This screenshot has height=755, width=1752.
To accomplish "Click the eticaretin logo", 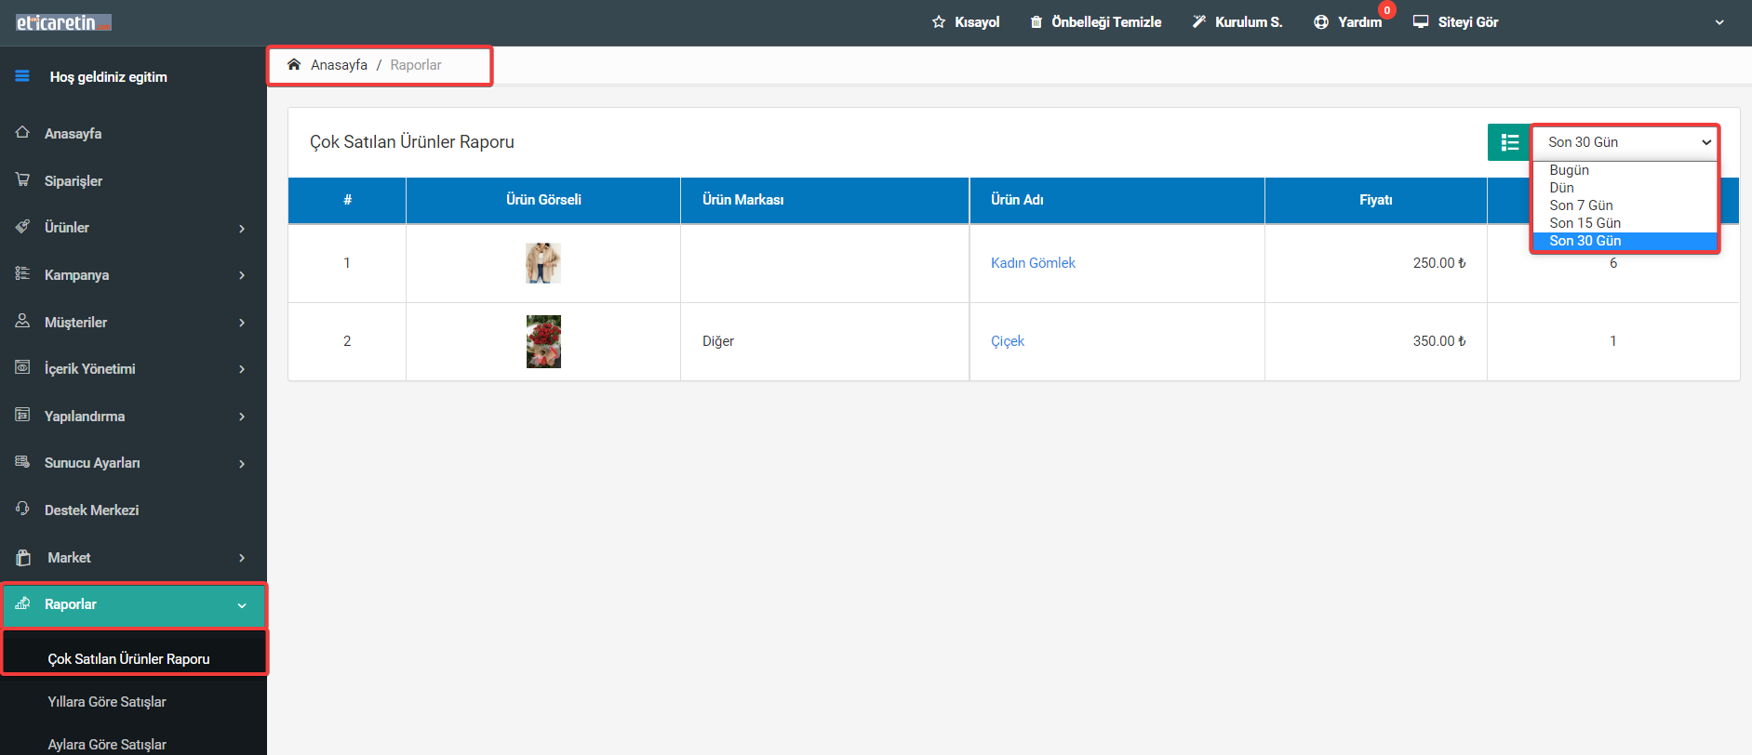I will tap(63, 22).
